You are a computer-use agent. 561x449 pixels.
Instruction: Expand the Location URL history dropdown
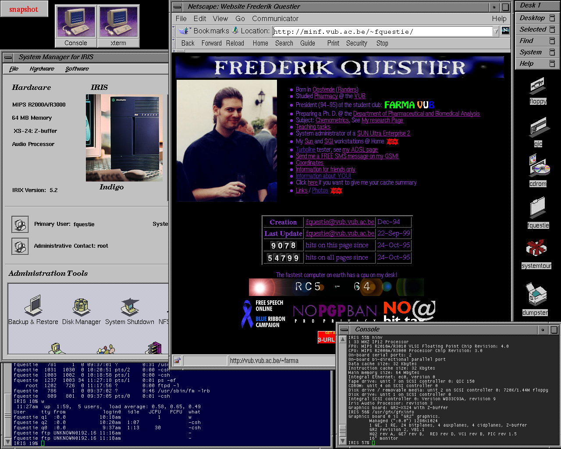[496, 31]
